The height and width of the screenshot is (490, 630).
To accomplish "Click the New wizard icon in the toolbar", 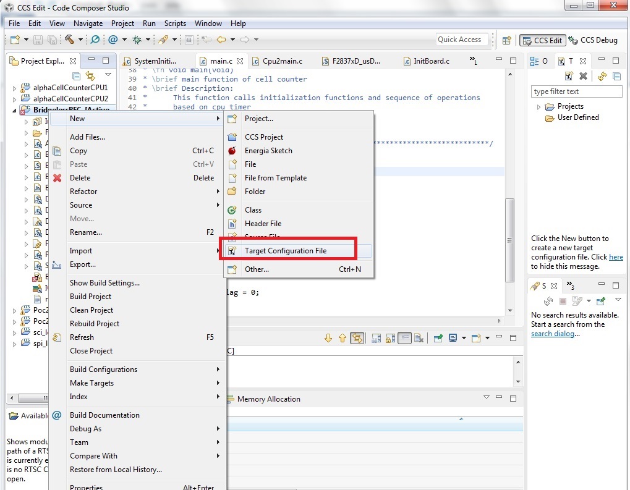I will 15,40.
